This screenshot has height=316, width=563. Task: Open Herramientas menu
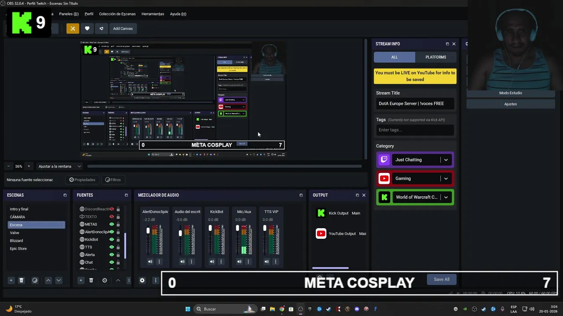click(x=153, y=14)
